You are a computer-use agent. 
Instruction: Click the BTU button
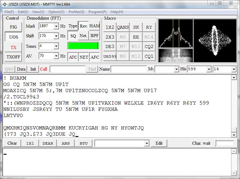click(x=83, y=143)
